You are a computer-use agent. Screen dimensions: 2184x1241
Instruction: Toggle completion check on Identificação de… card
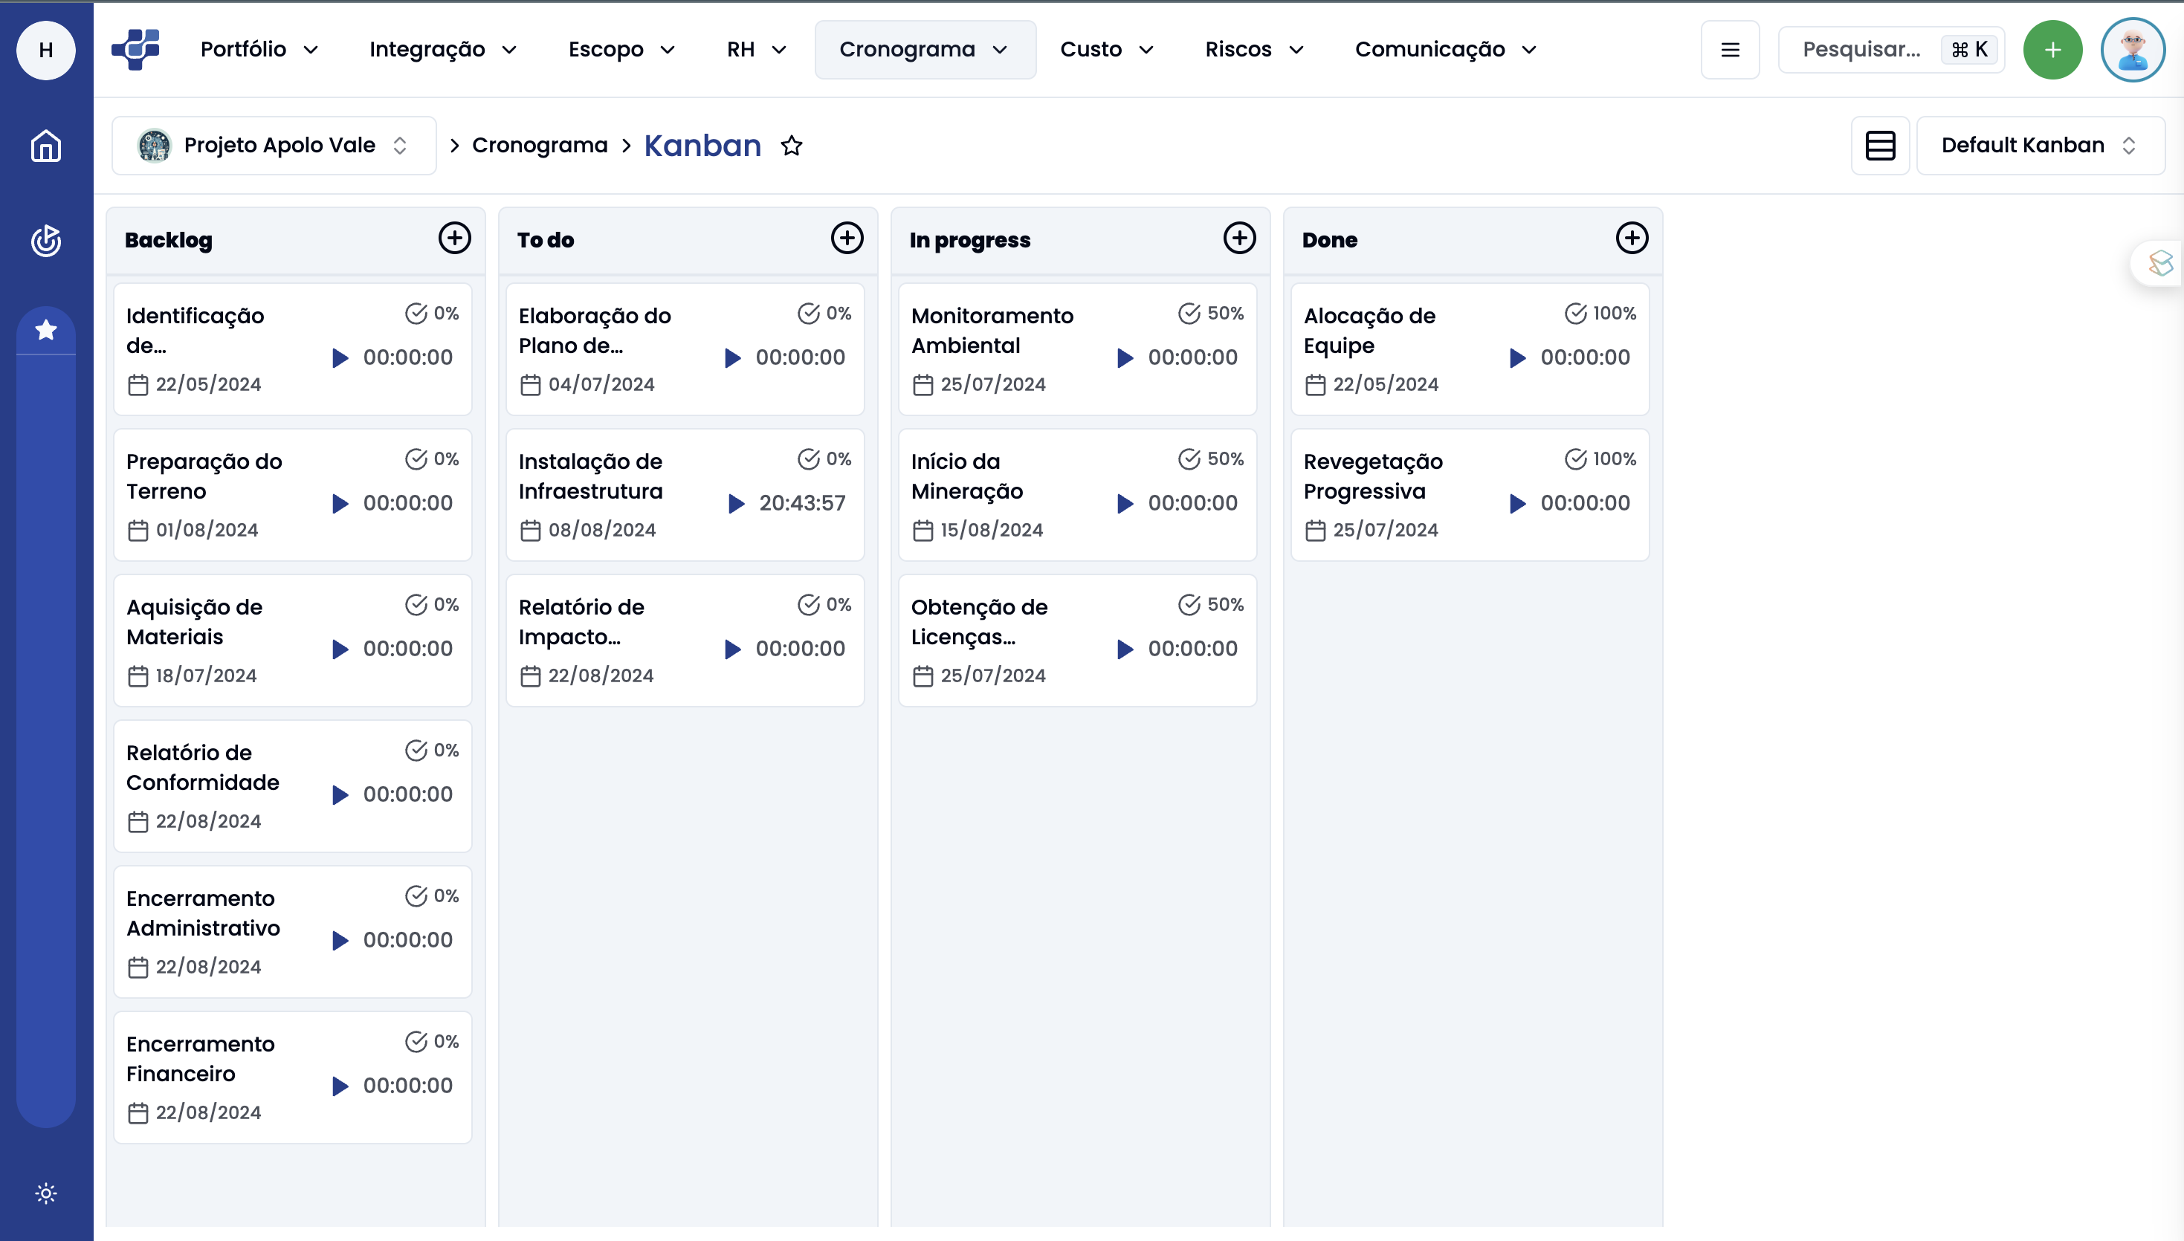(x=416, y=313)
